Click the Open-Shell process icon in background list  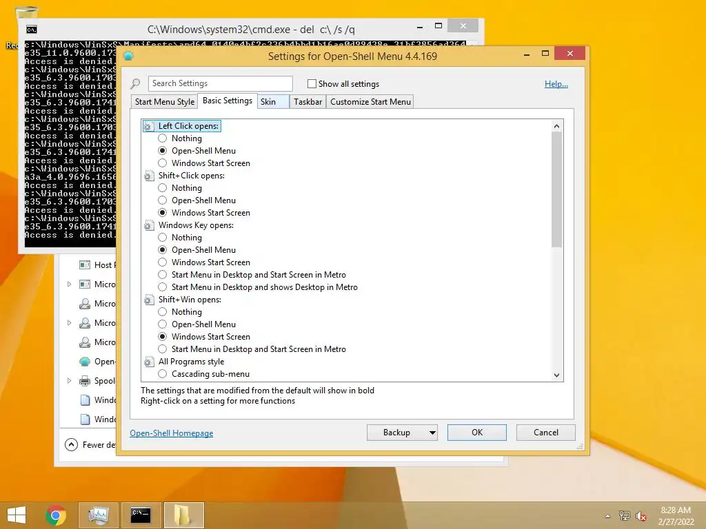85,362
